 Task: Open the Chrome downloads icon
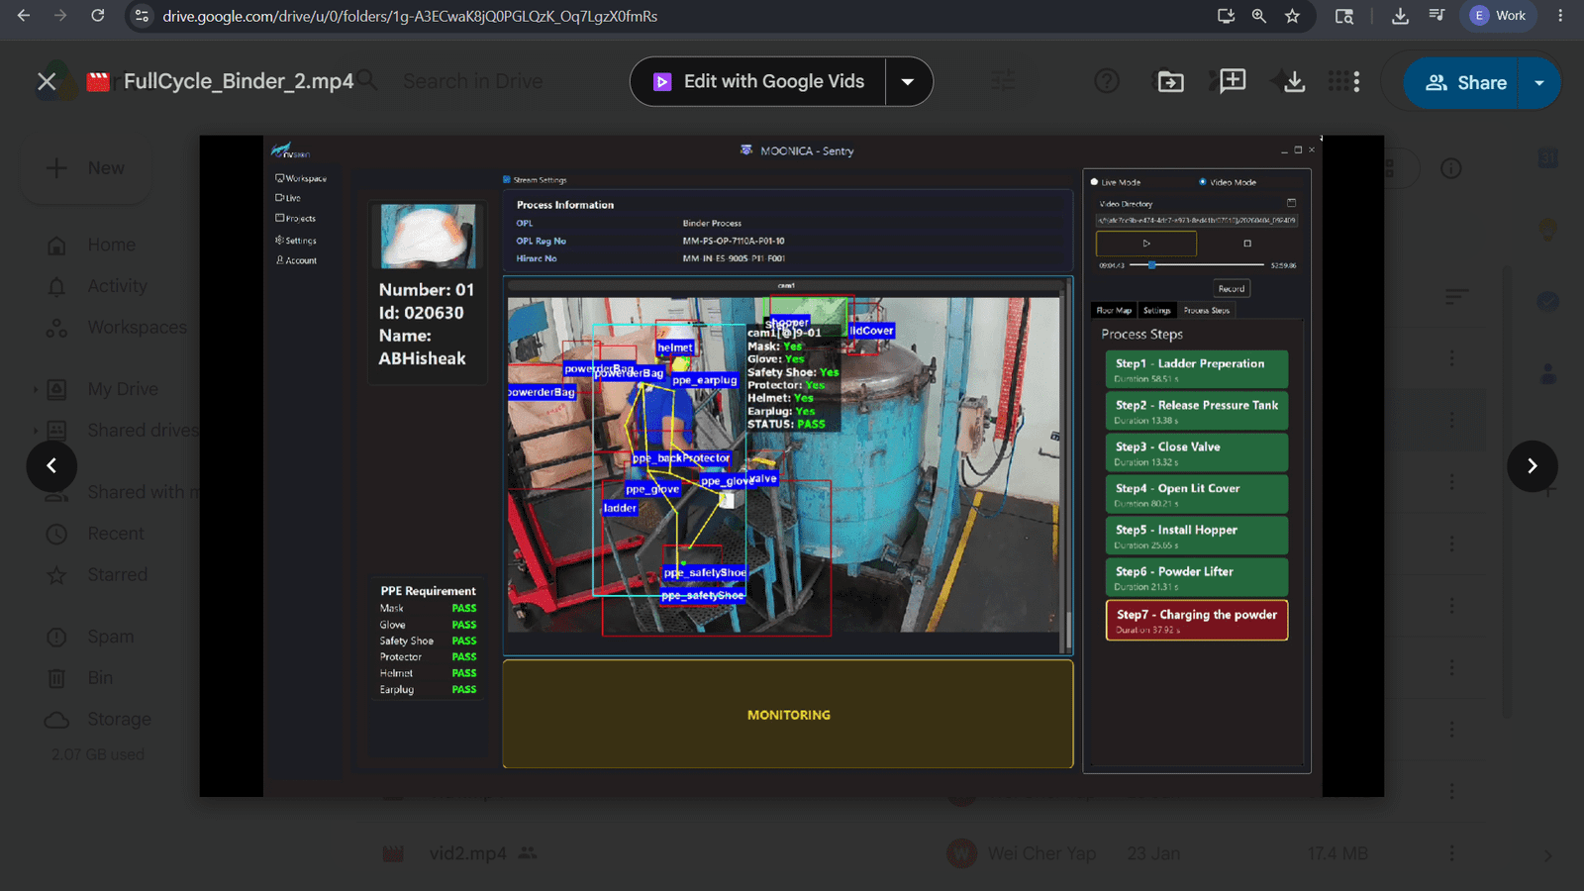click(x=1400, y=16)
